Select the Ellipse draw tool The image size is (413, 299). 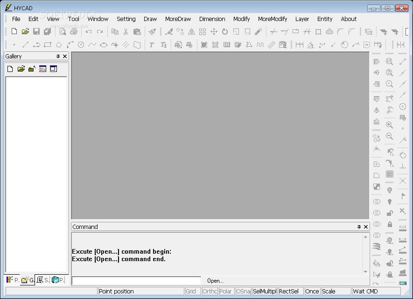104,44
